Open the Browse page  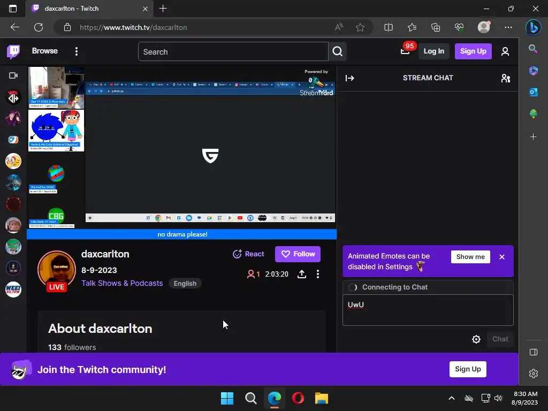point(45,51)
